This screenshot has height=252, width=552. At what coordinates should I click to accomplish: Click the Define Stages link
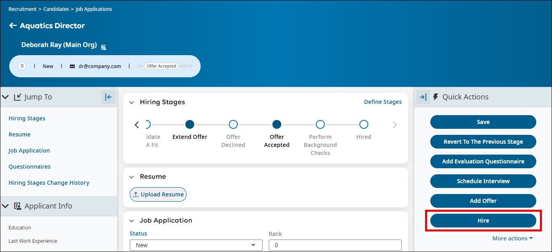[383, 102]
